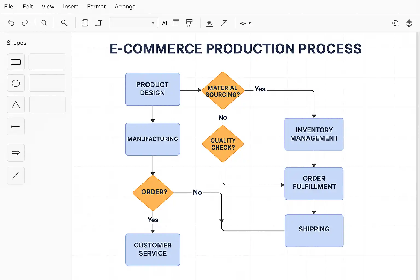420x280 pixels.
Task: Click the 'Shapes' panel heading
Action: 16,43
